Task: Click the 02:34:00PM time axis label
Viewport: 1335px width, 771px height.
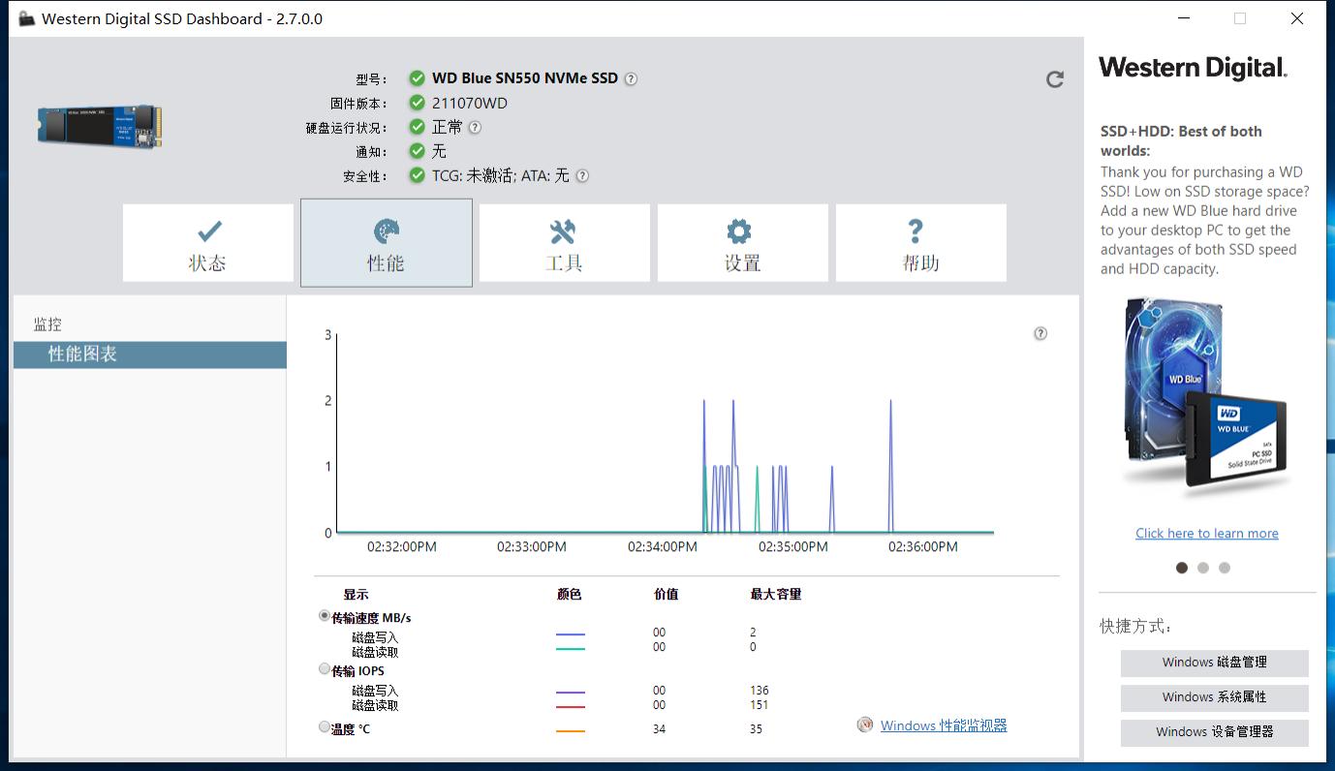Action: [x=663, y=547]
